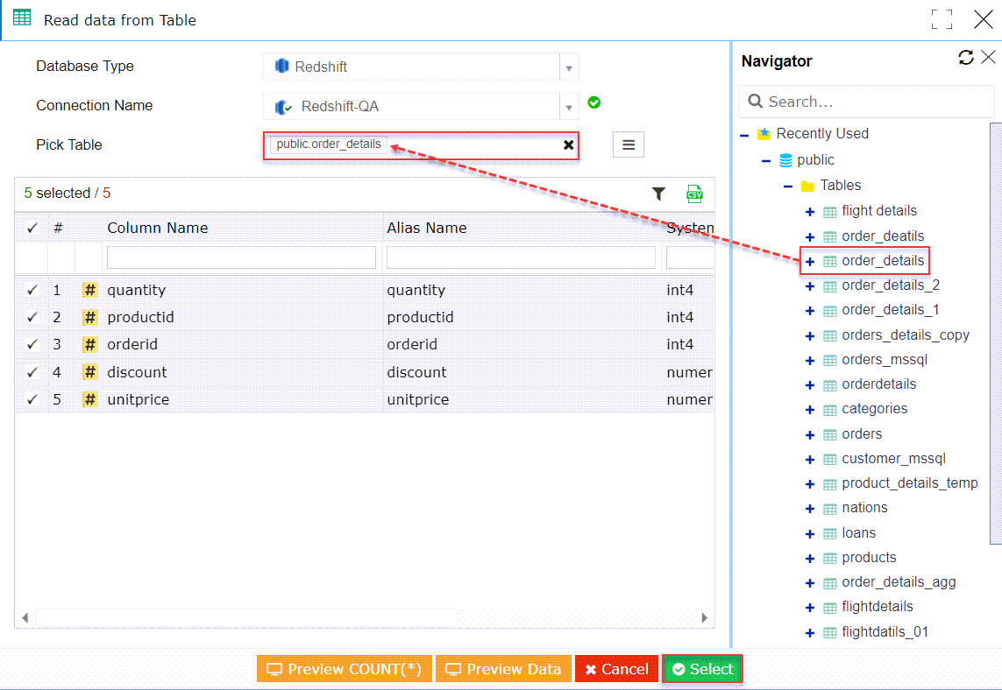
Task: Click the quantity column type icon
Action: tap(90, 290)
